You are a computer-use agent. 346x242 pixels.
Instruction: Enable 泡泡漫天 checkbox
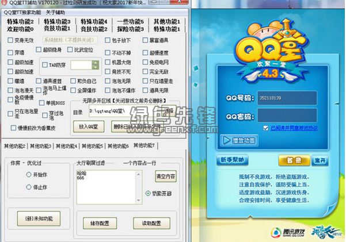(10, 90)
